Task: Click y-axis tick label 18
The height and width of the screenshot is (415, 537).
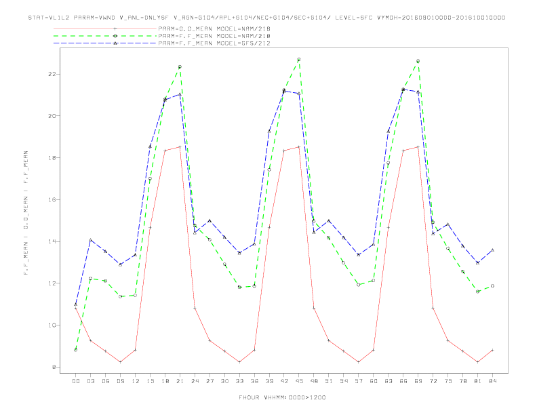Action: (x=52, y=157)
